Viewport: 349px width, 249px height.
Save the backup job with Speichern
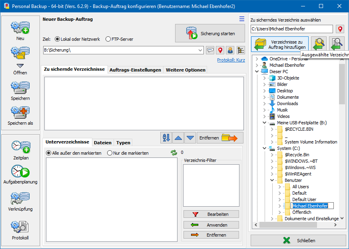click(x=20, y=91)
